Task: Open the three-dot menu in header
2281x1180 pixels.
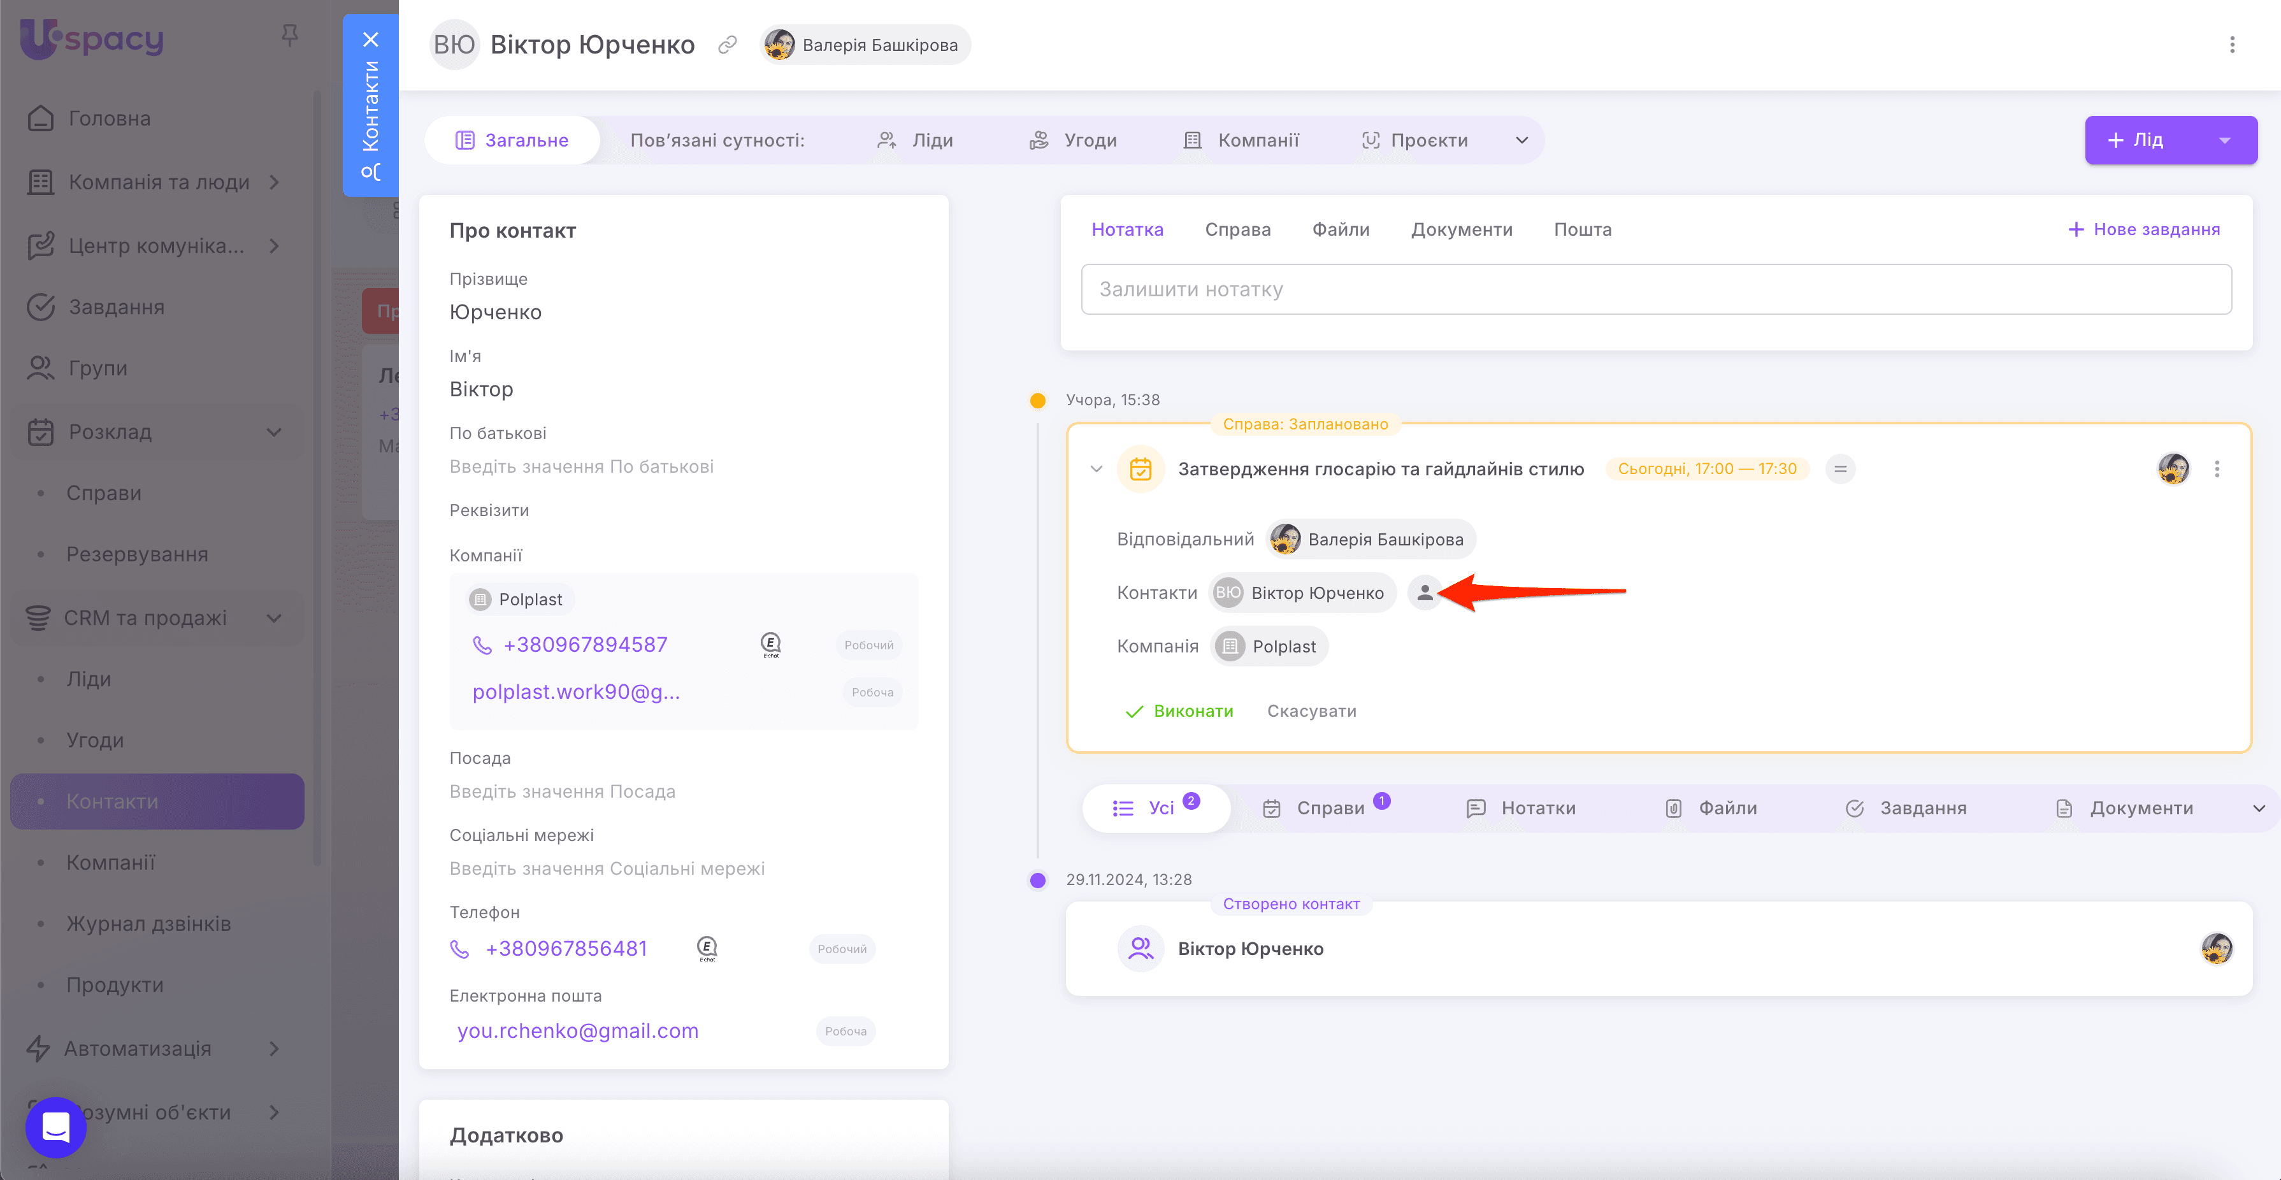Action: [2231, 44]
